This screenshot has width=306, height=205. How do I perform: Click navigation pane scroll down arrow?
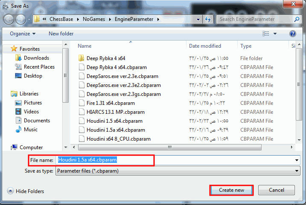click(66, 147)
